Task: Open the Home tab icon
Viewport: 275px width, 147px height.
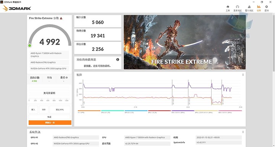Action: (x=228, y=8)
